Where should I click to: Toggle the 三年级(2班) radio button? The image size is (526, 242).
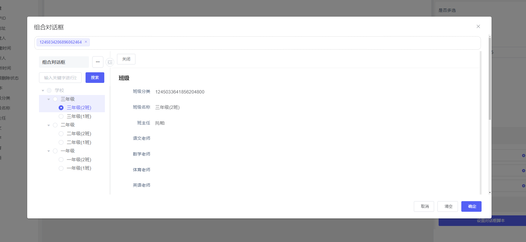click(x=61, y=108)
